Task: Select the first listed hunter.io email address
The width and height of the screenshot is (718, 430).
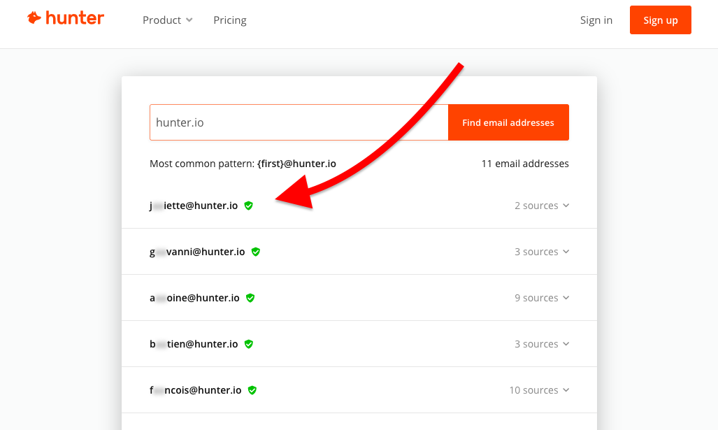Action: pyautogui.click(x=194, y=206)
